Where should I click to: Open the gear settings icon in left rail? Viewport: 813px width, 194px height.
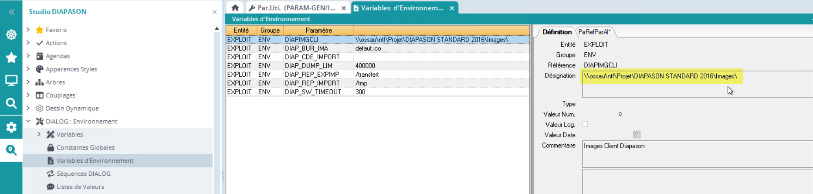(x=11, y=127)
